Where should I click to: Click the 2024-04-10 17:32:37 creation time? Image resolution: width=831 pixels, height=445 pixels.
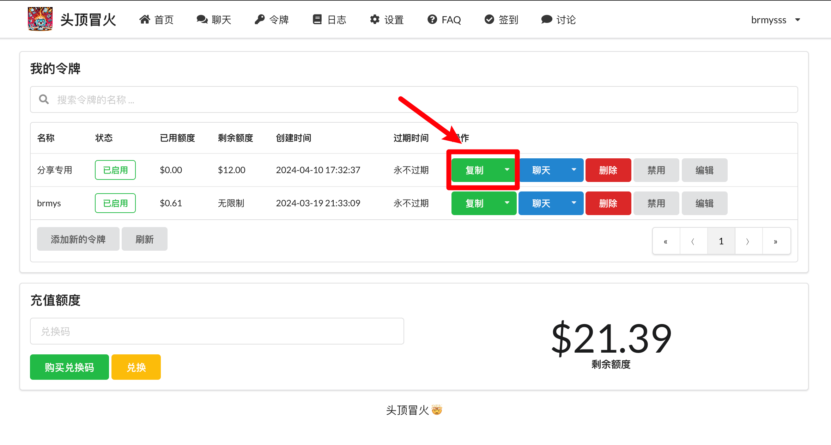pyautogui.click(x=318, y=170)
